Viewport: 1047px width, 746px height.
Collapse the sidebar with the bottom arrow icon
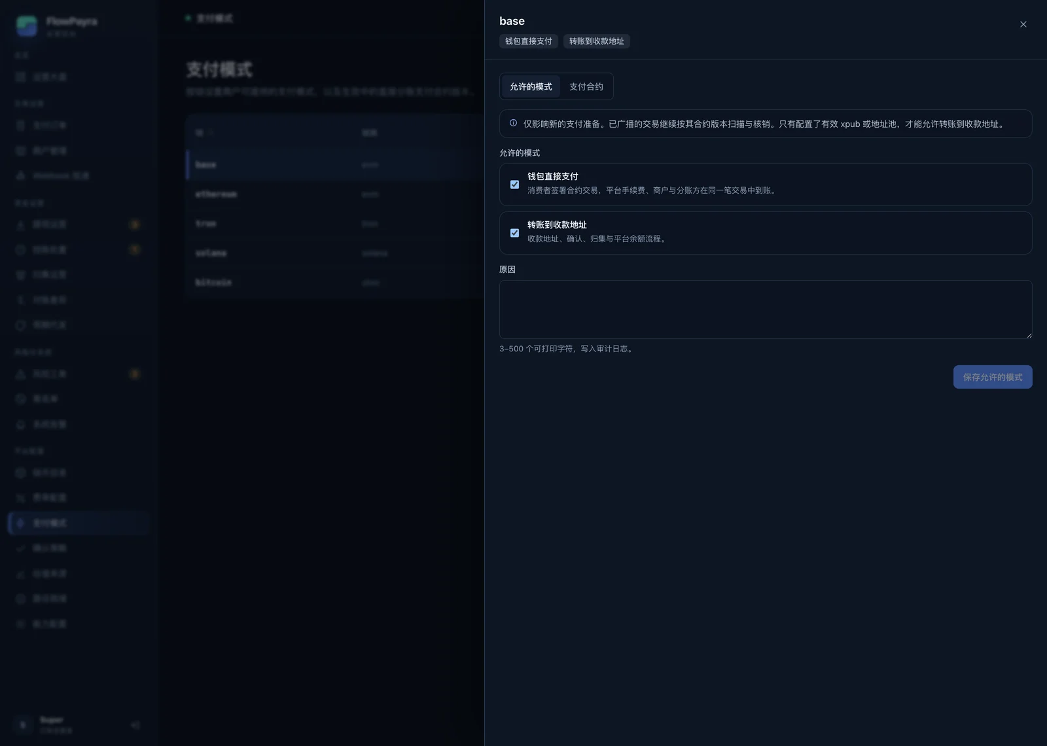click(135, 725)
